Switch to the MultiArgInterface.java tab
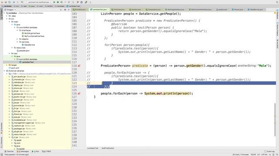279x156 pixels. click(176, 10)
